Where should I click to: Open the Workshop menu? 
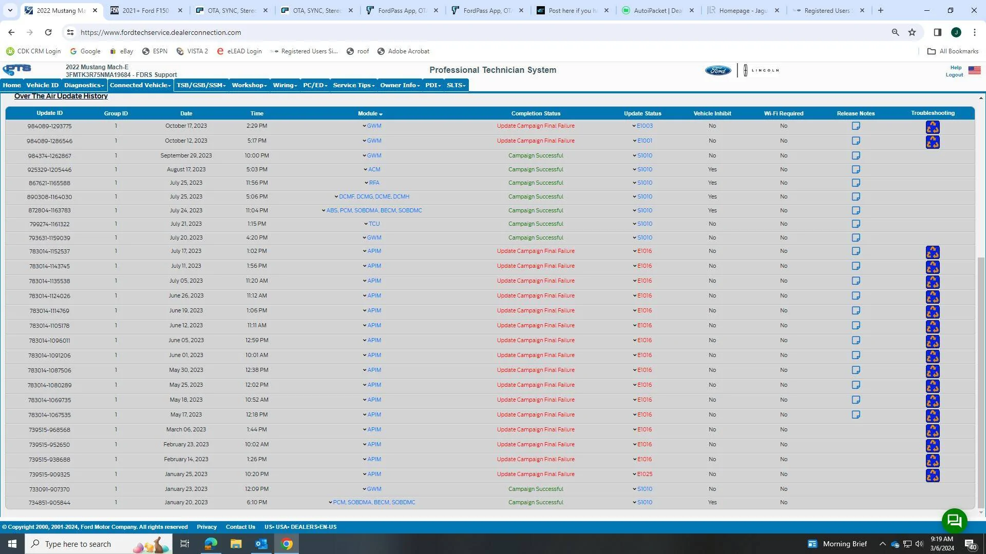(249, 85)
